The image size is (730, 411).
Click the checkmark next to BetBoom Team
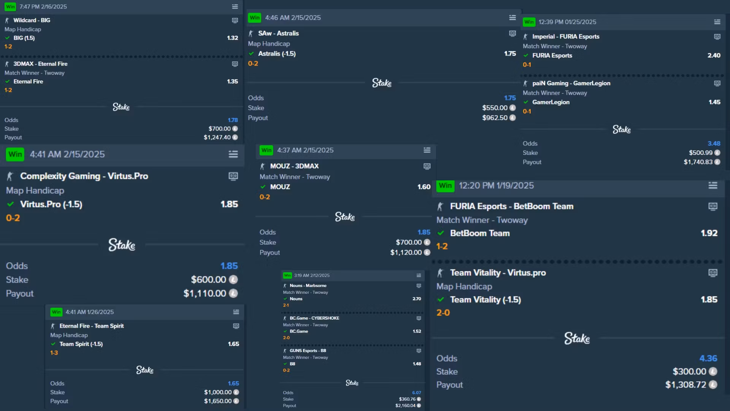[x=441, y=233]
